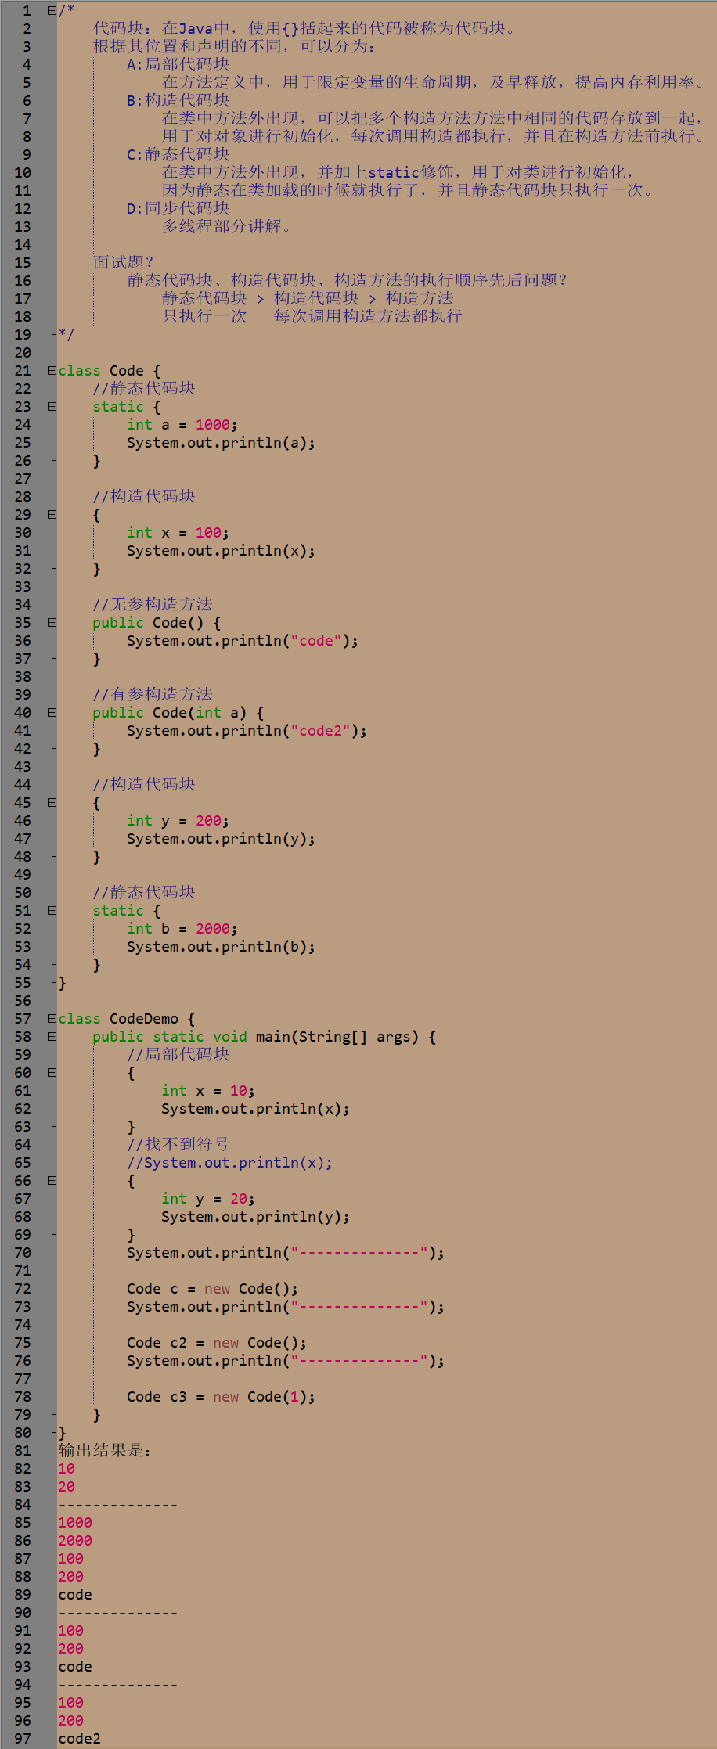Click 'int b = 2000;' line
The height and width of the screenshot is (1749, 717).
[x=182, y=929]
